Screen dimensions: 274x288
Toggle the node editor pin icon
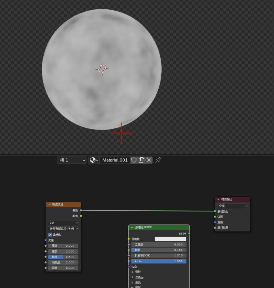click(x=158, y=160)
